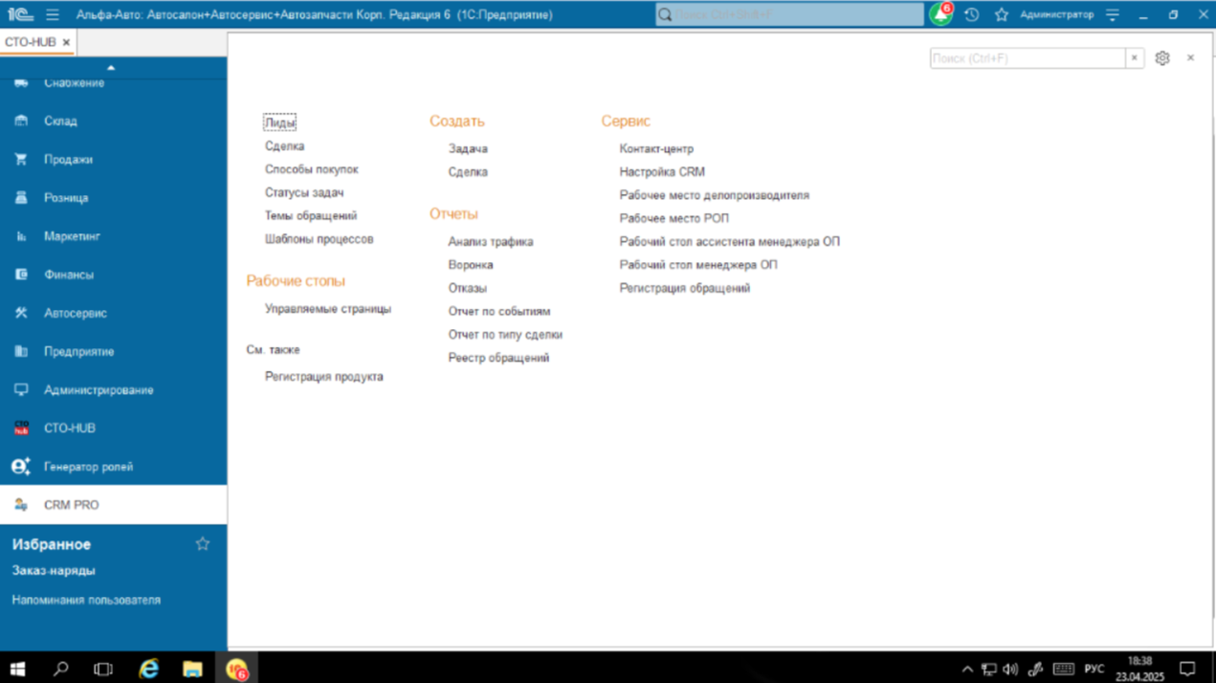
Task: Open Статусы задач
Action: pyautogui.click(x=304, y=192)
